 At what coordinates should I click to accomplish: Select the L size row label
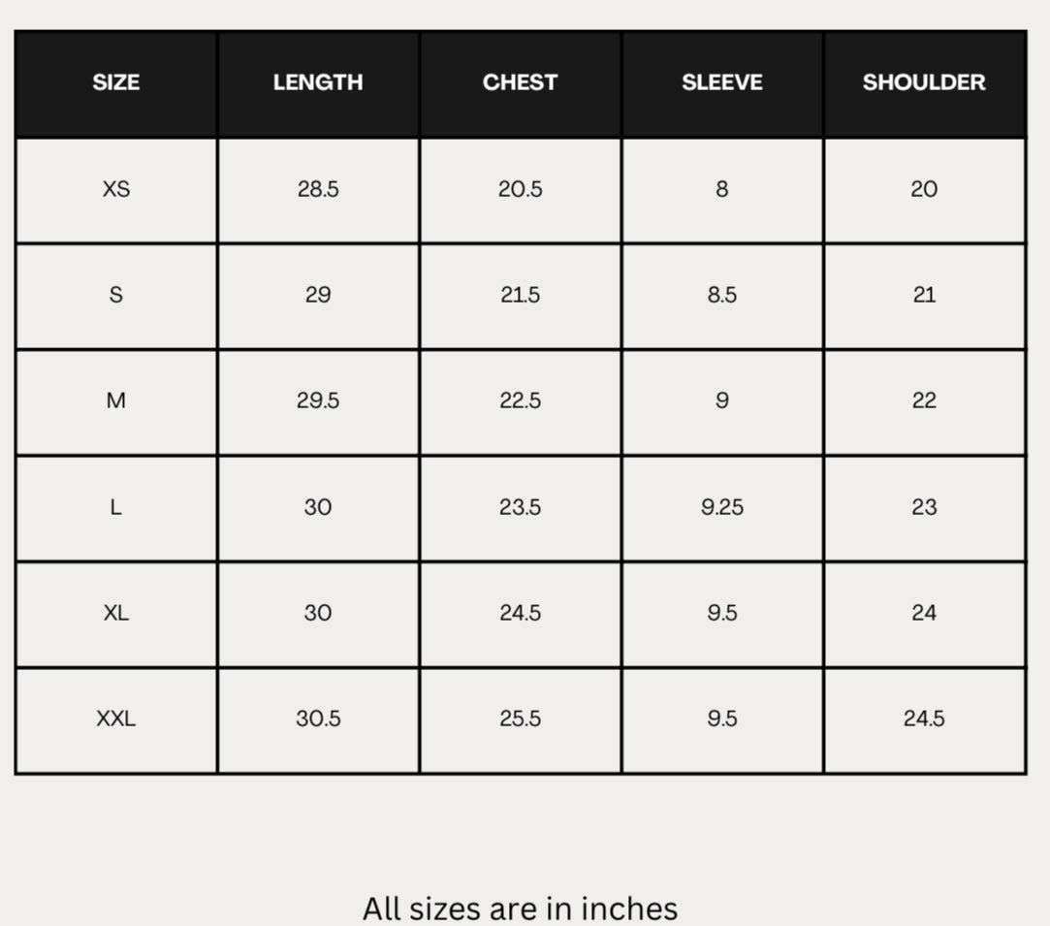click(115, 507)
